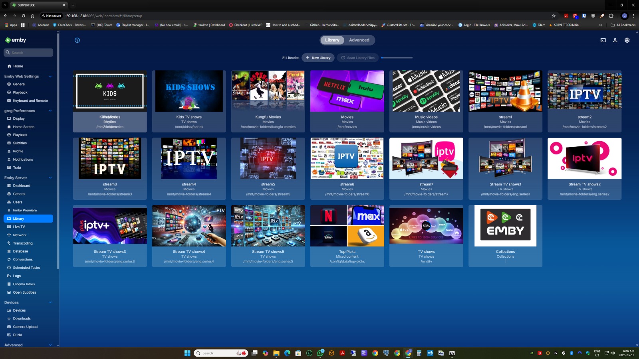This screenshot has width=639, height=359.
Task: Open Transcoding settings
Action: (28, 243)
